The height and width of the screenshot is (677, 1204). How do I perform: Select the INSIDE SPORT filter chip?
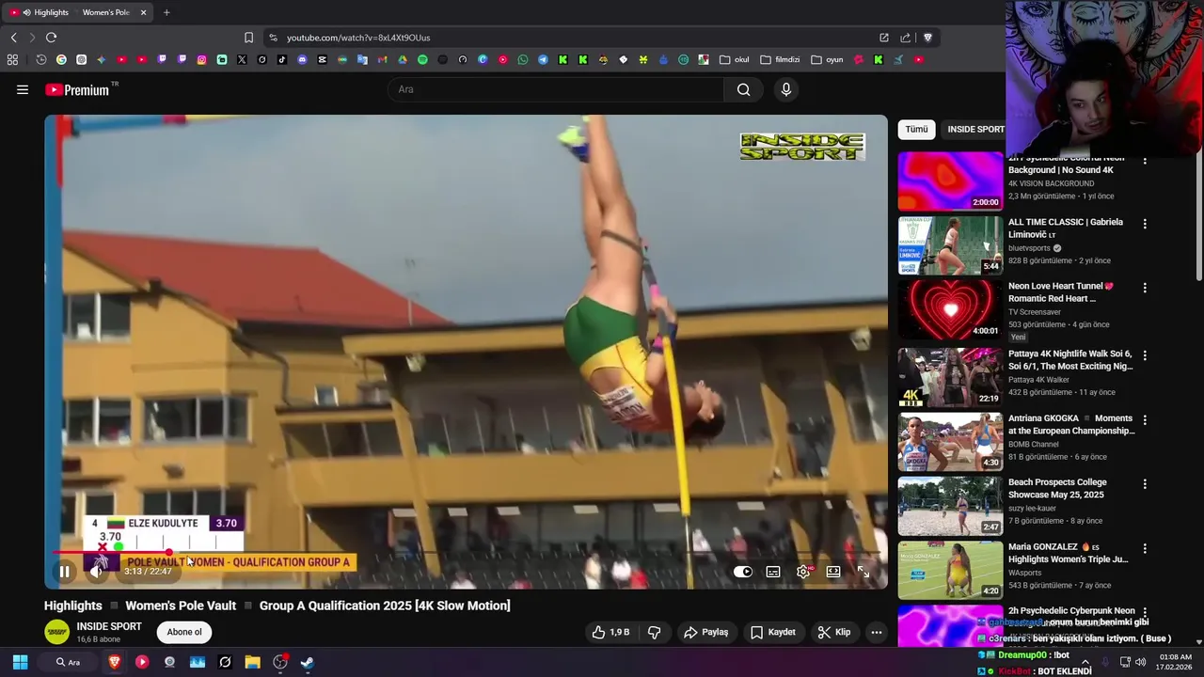(x=974, y=129)
